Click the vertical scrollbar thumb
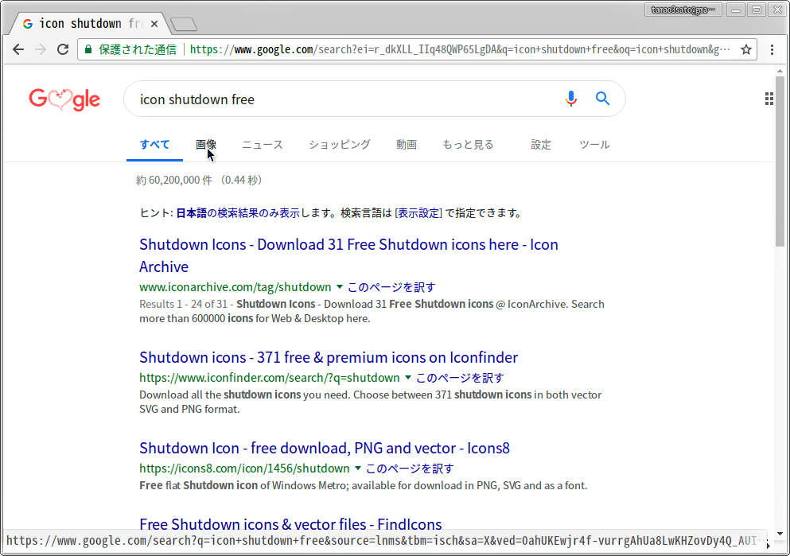This screenshot has height=556, width=790. click(x=780, y=161)
